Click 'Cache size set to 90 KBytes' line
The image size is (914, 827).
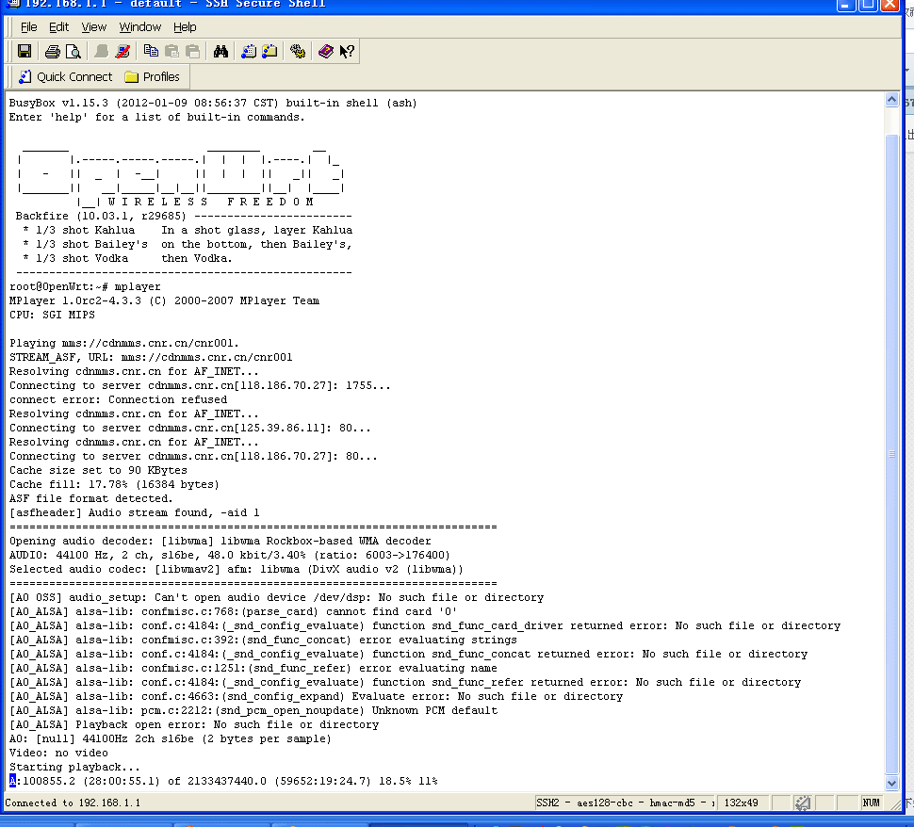(99, 470)
